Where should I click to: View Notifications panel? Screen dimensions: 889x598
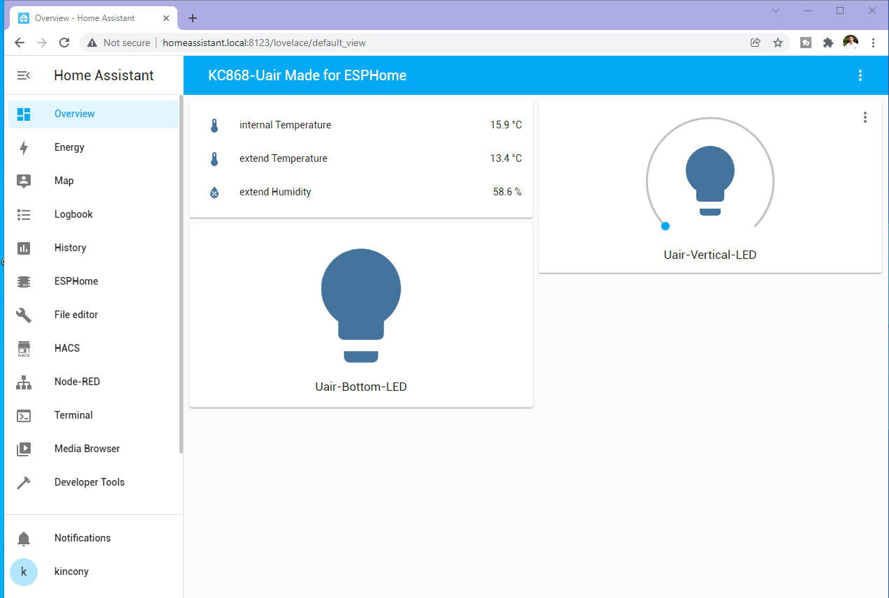tap(82, 538)
